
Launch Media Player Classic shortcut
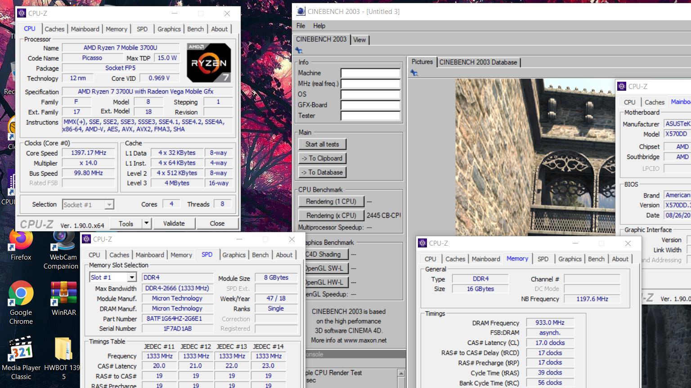click(x=21, y=358)
